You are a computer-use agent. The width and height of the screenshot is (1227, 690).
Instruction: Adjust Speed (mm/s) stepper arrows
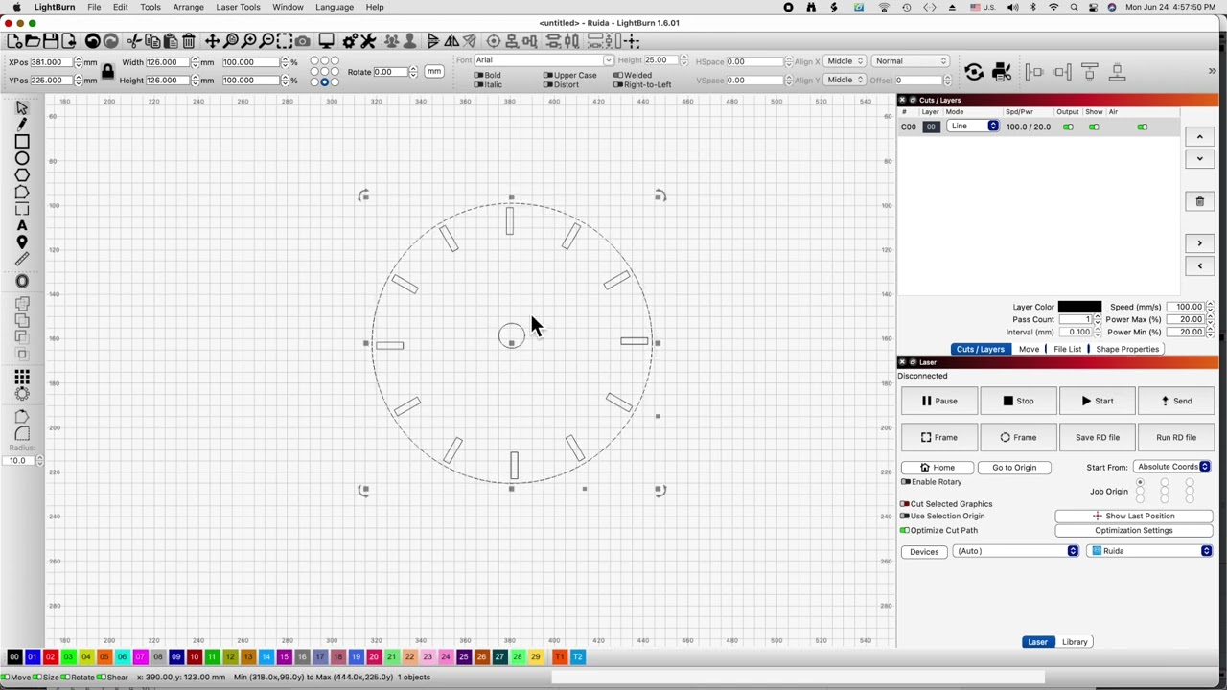[x=1211, y=307]
